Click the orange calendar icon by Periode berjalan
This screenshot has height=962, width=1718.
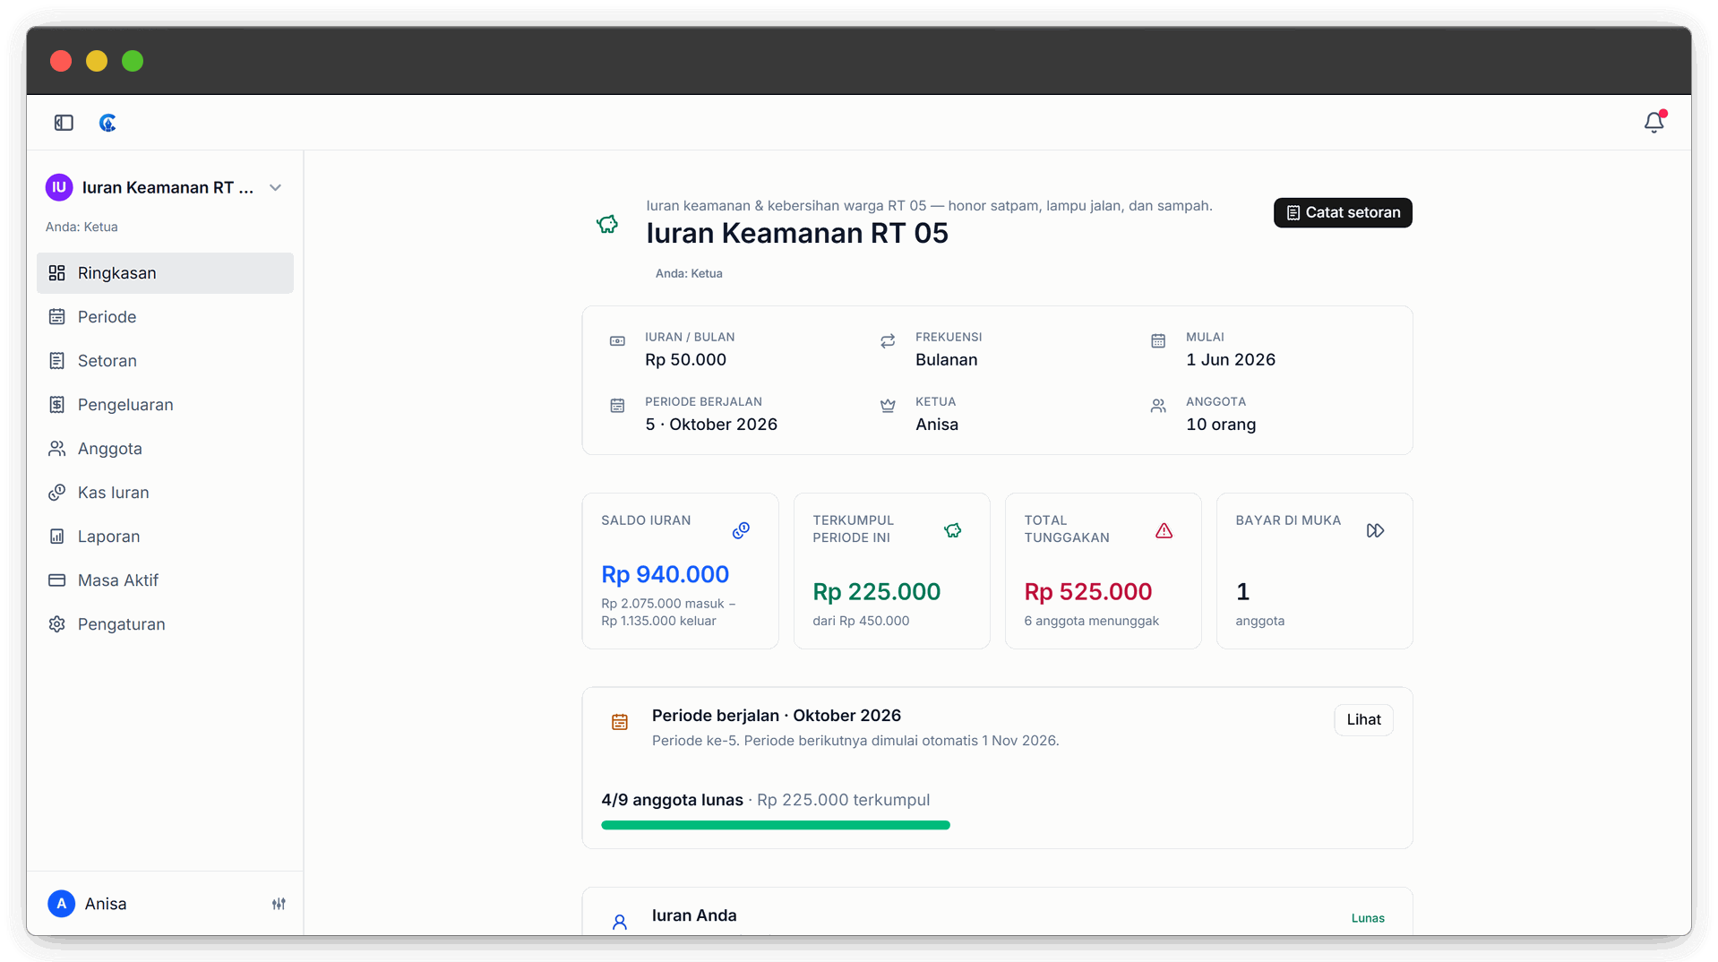[620, 722]
